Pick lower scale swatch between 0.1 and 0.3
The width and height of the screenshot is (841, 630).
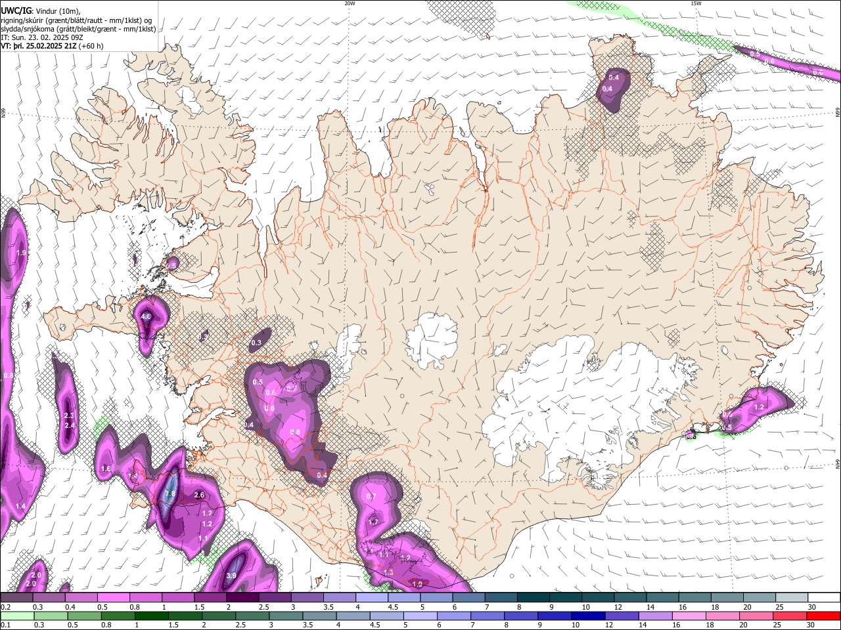[x=17, y=616]
